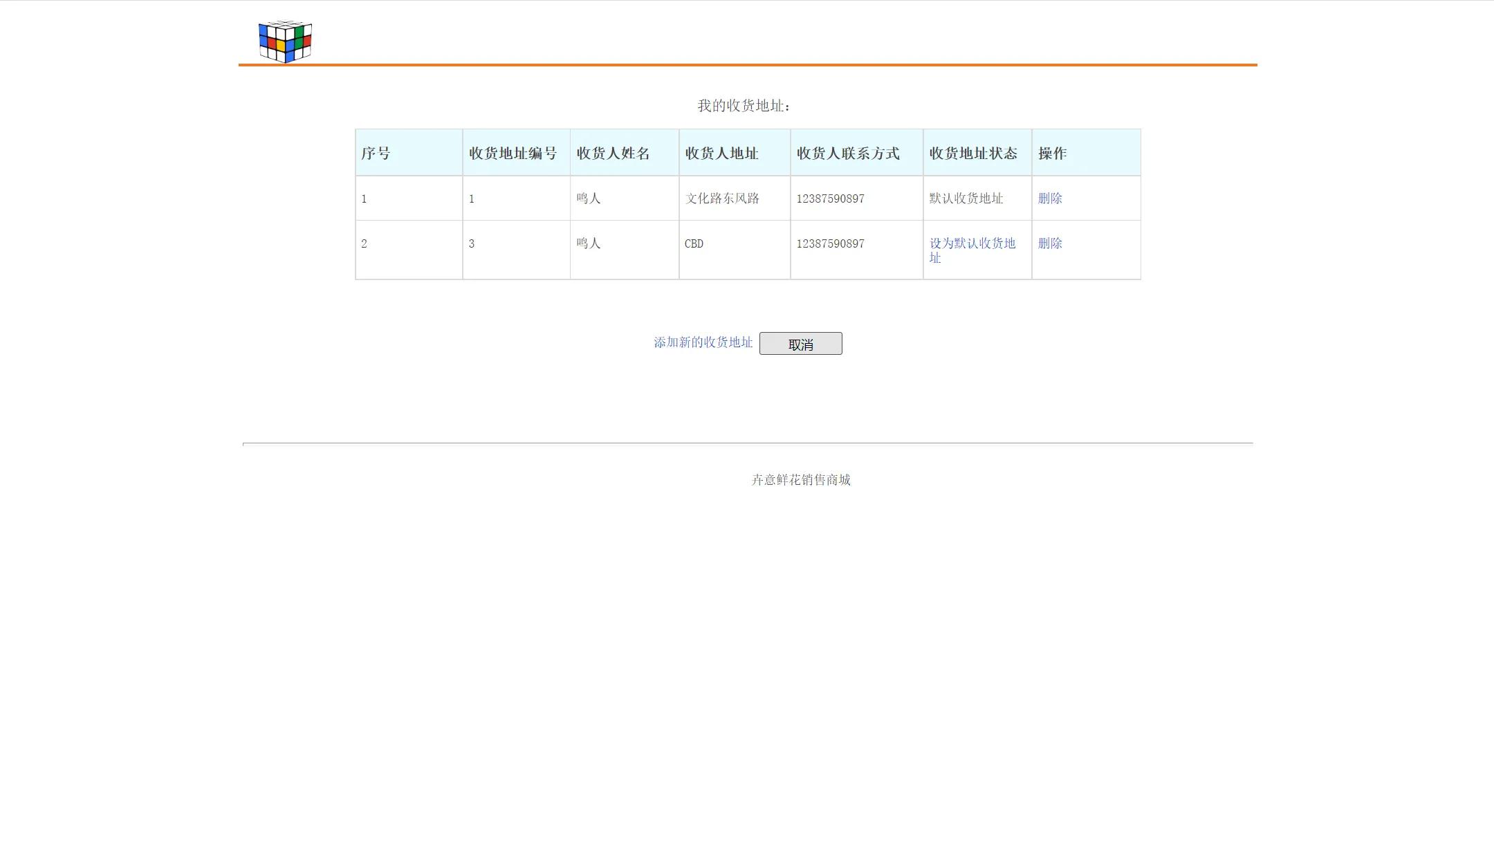Click recipient name 鸣人 in first row
The image size is (1494, 848).
click(589, 199)
